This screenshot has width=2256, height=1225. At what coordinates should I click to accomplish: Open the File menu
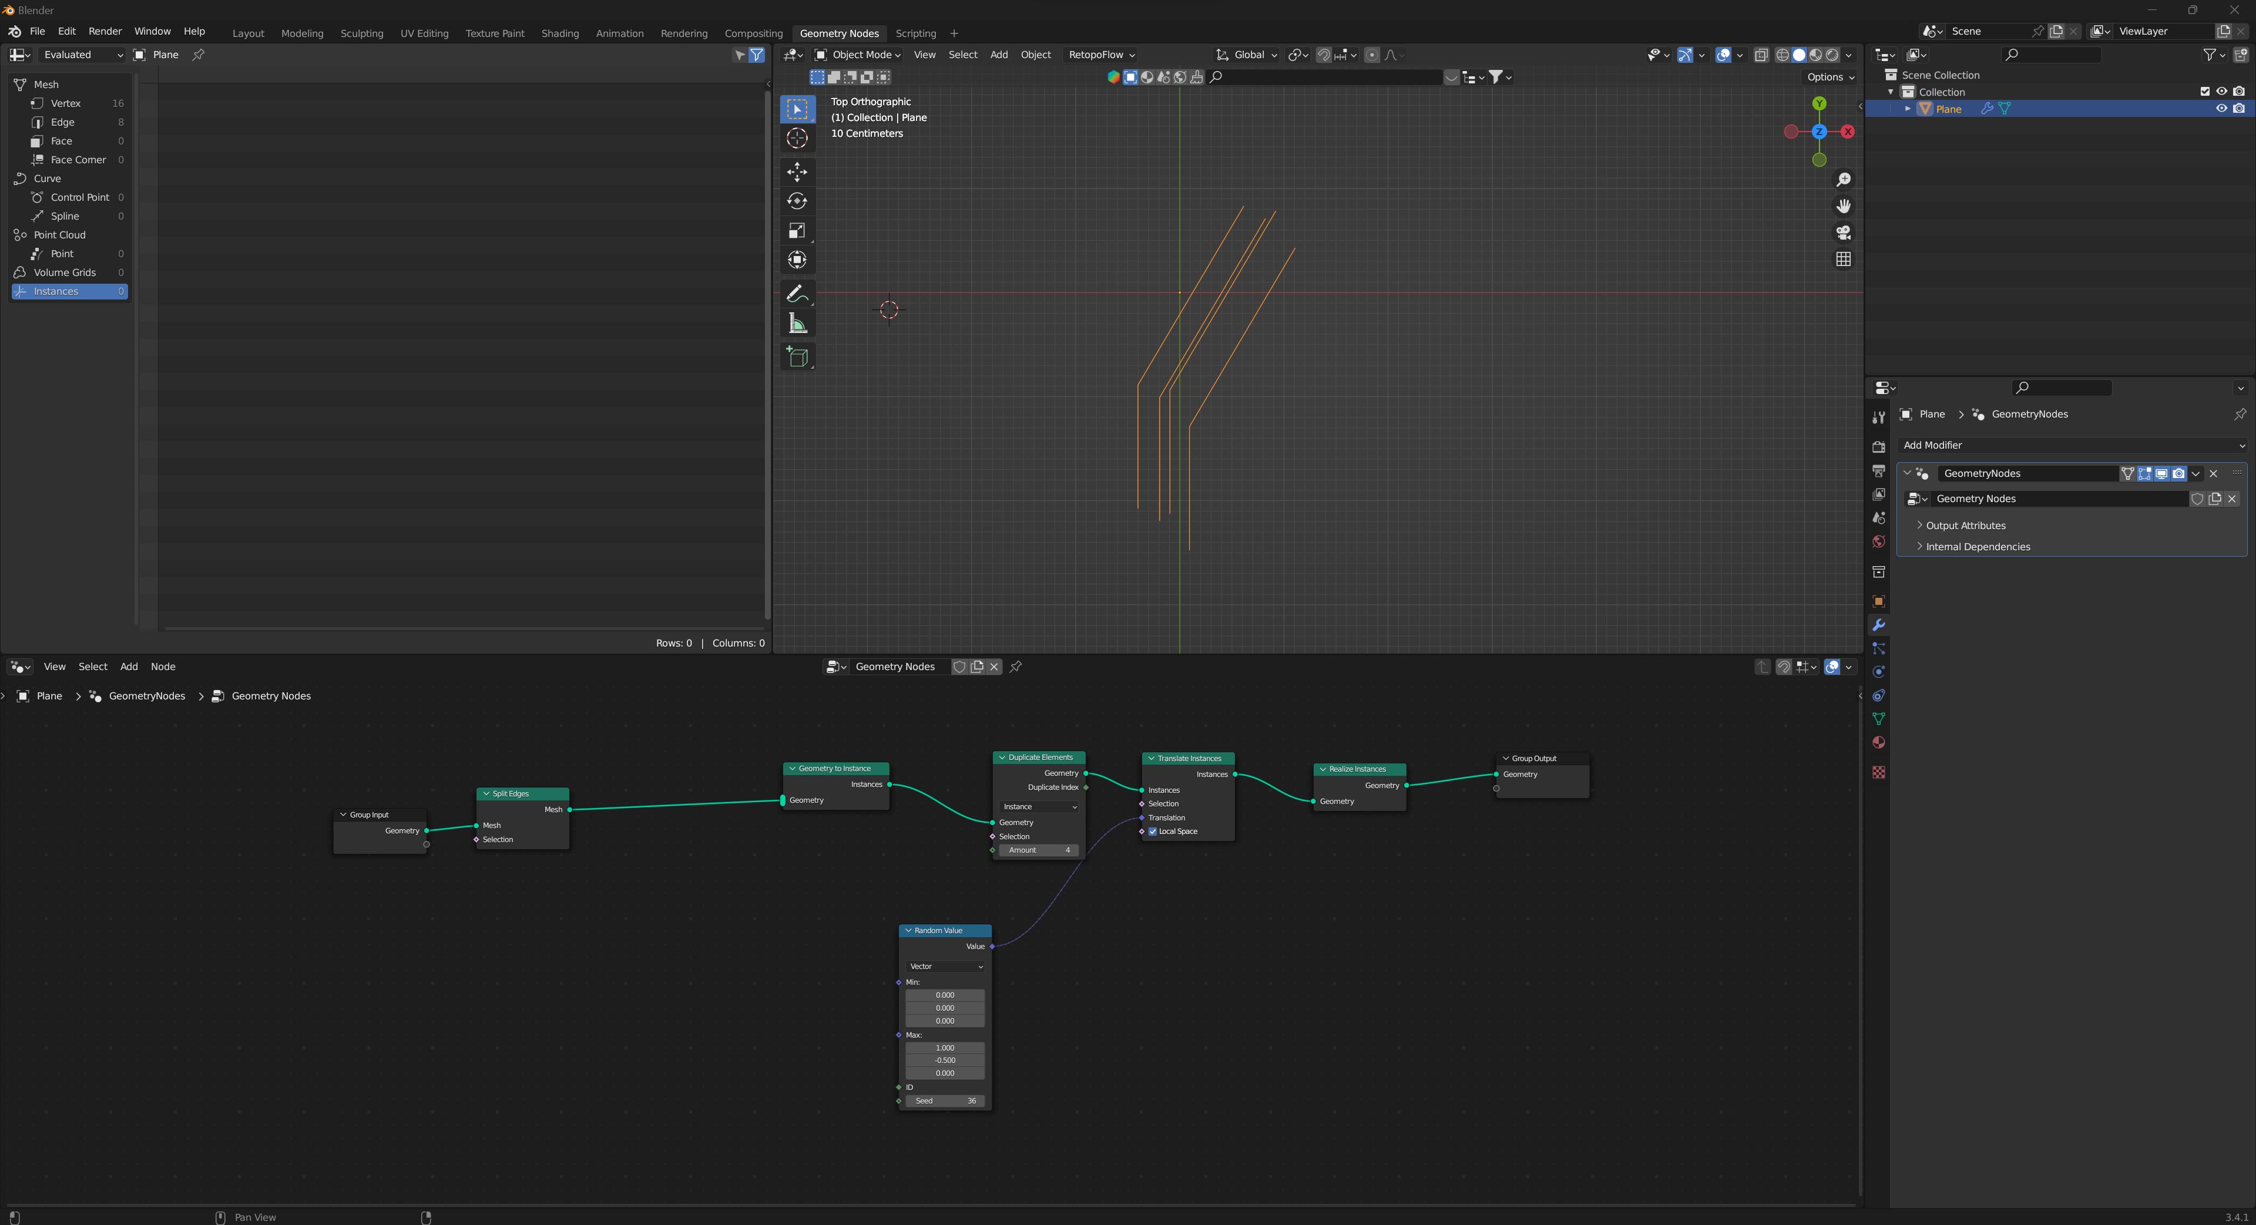pyautogui.click(x=38, y=32)
